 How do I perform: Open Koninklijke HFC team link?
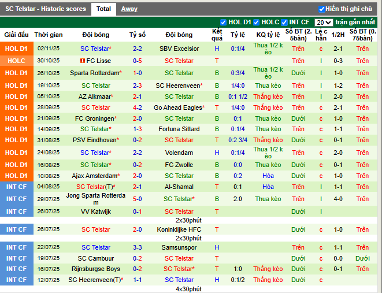(179, 229)
